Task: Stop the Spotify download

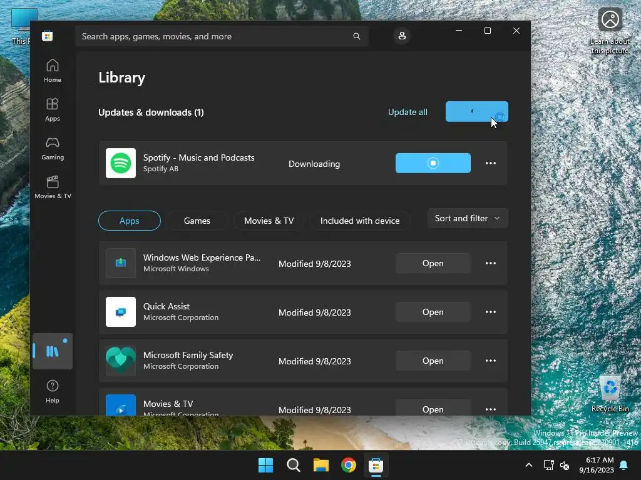Action: pyautogui.click(x=433, y=163)
